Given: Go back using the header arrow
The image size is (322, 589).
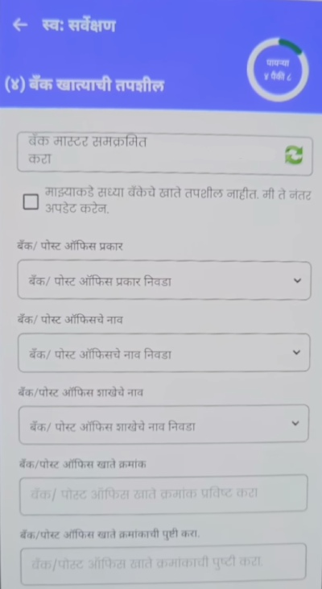Looking at the screenshot, I should click(19, 25).
